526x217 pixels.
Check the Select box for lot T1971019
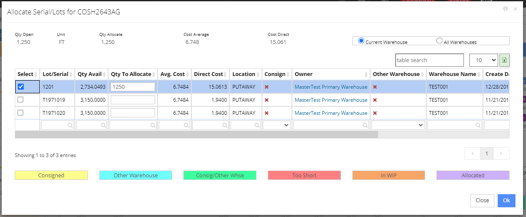[21, 100]
